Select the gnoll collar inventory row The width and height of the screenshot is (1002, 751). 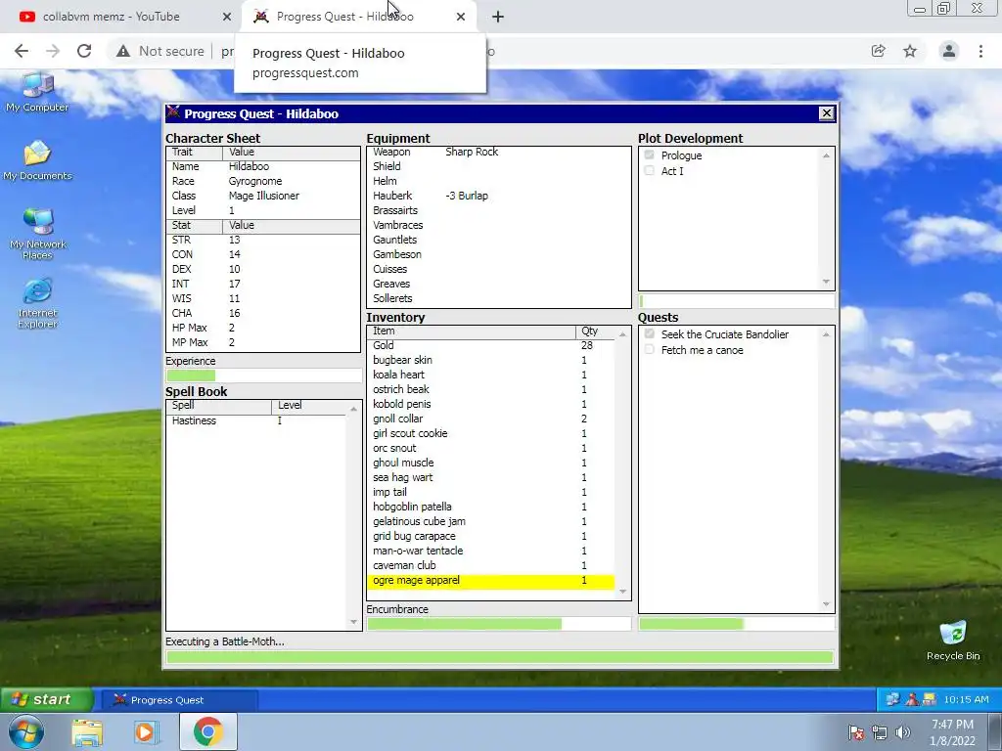(491, 419)
